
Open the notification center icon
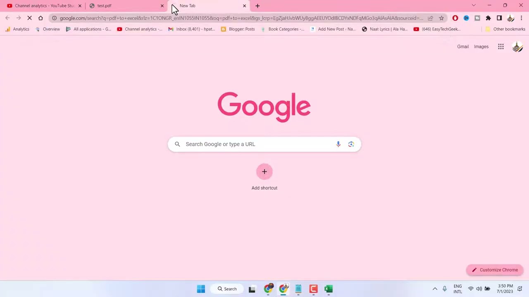520,289
